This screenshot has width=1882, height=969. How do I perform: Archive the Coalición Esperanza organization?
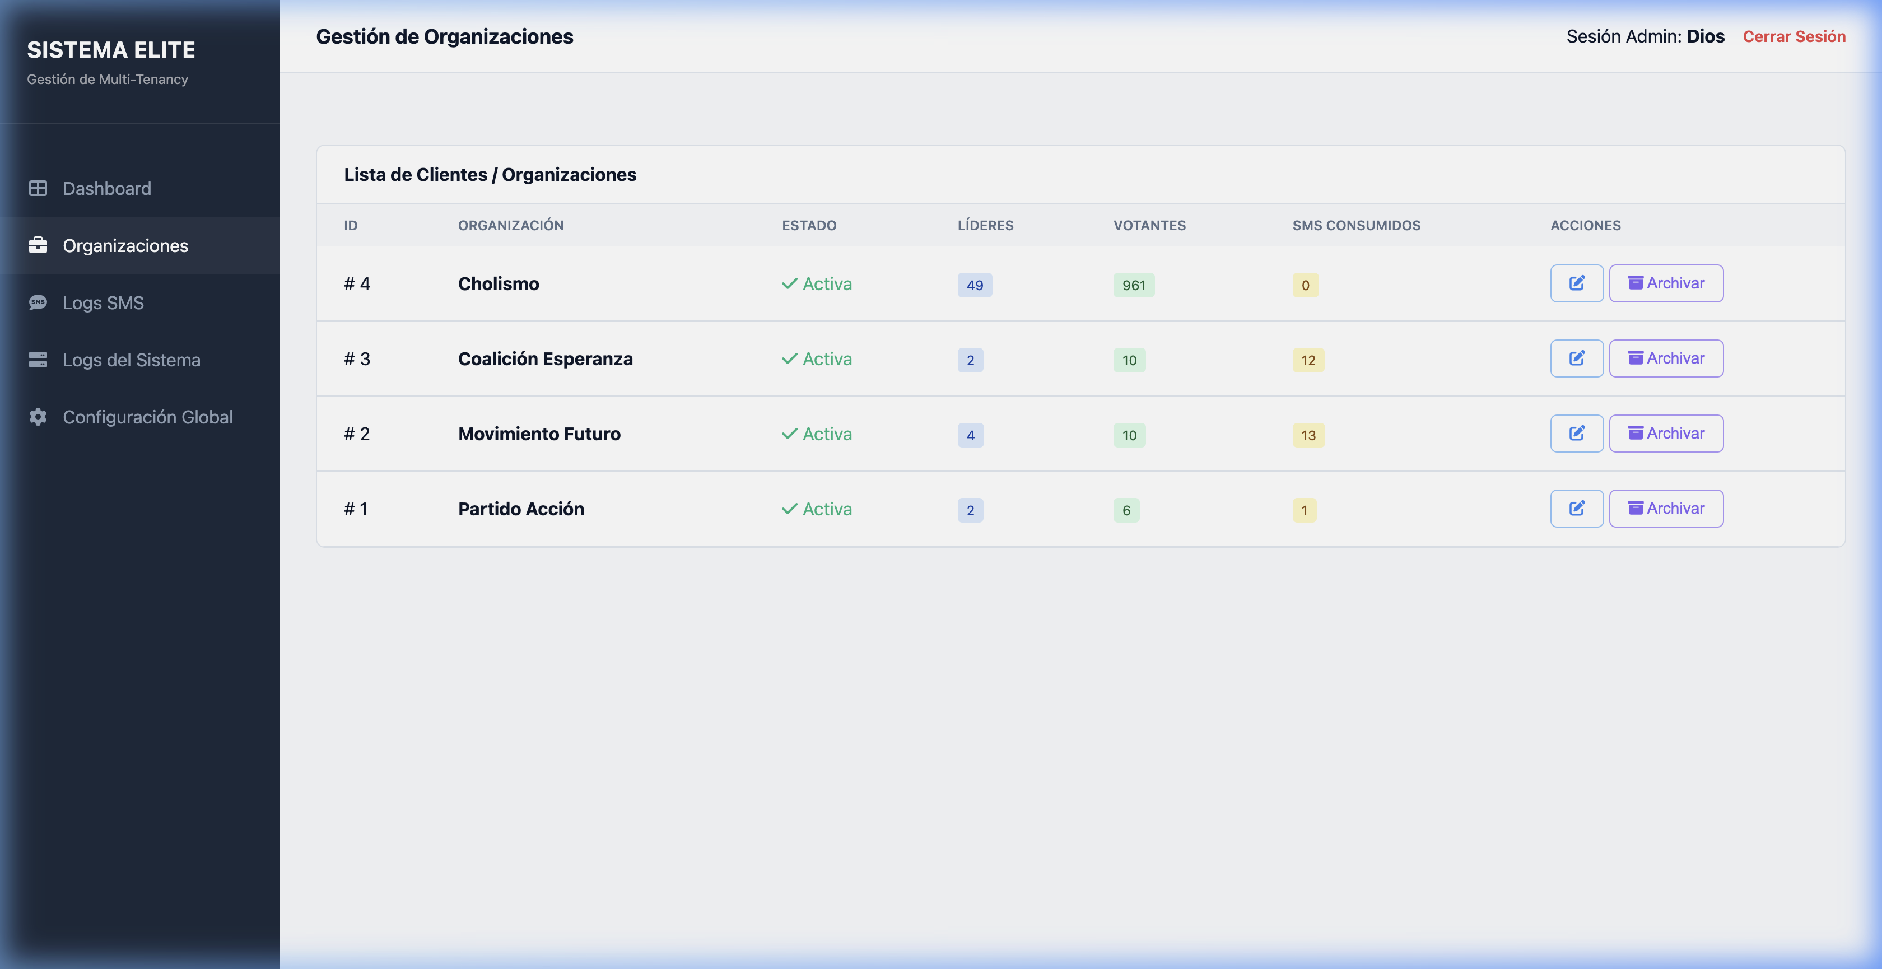click(1666, 358)
